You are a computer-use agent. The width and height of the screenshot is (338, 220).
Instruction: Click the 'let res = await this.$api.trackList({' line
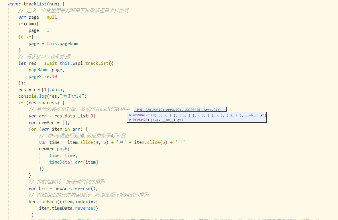pos(66,63)
